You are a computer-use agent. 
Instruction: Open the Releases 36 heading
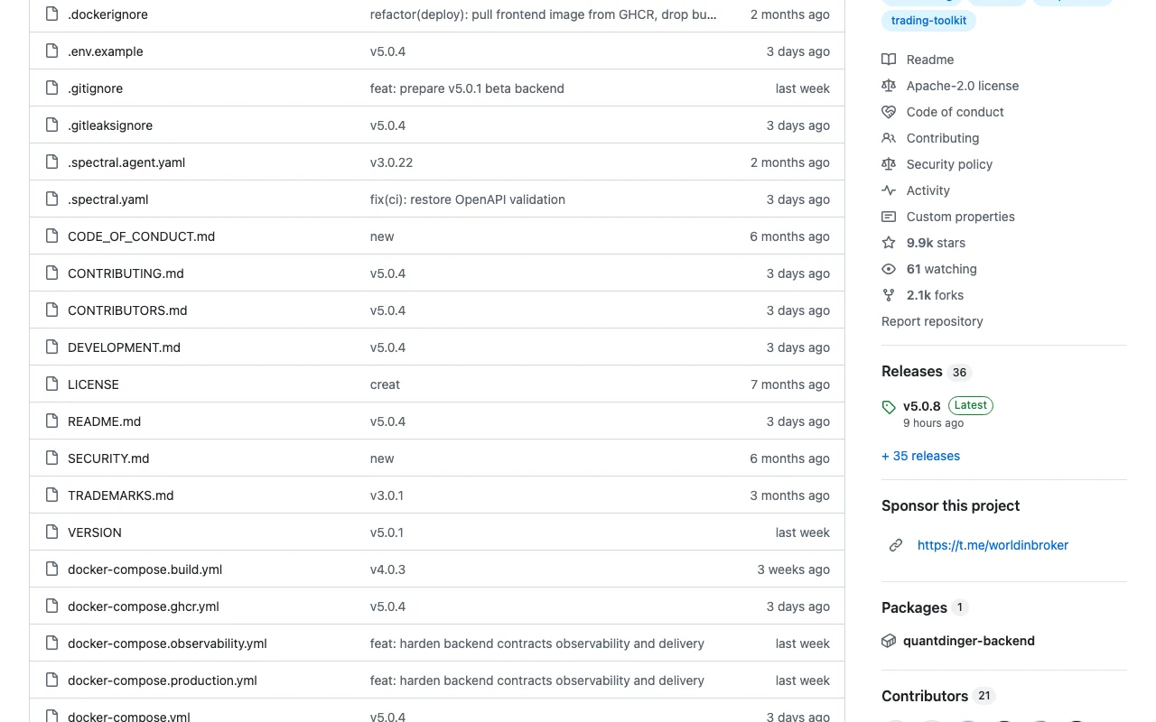click(x=927, y=372)
